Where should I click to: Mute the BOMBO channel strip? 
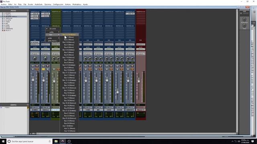coord(37,69)
